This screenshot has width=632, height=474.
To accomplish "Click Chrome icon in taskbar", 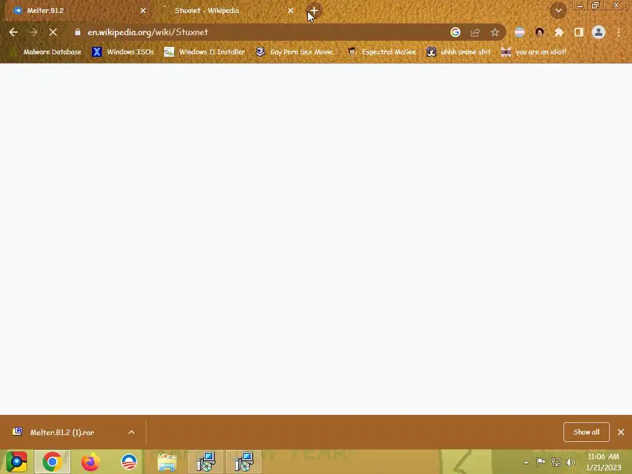I will pos(52,462).
